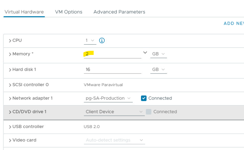Open the Advanced Parameters tab
Viewport: 244px width, 150px height.
(119, 12)
